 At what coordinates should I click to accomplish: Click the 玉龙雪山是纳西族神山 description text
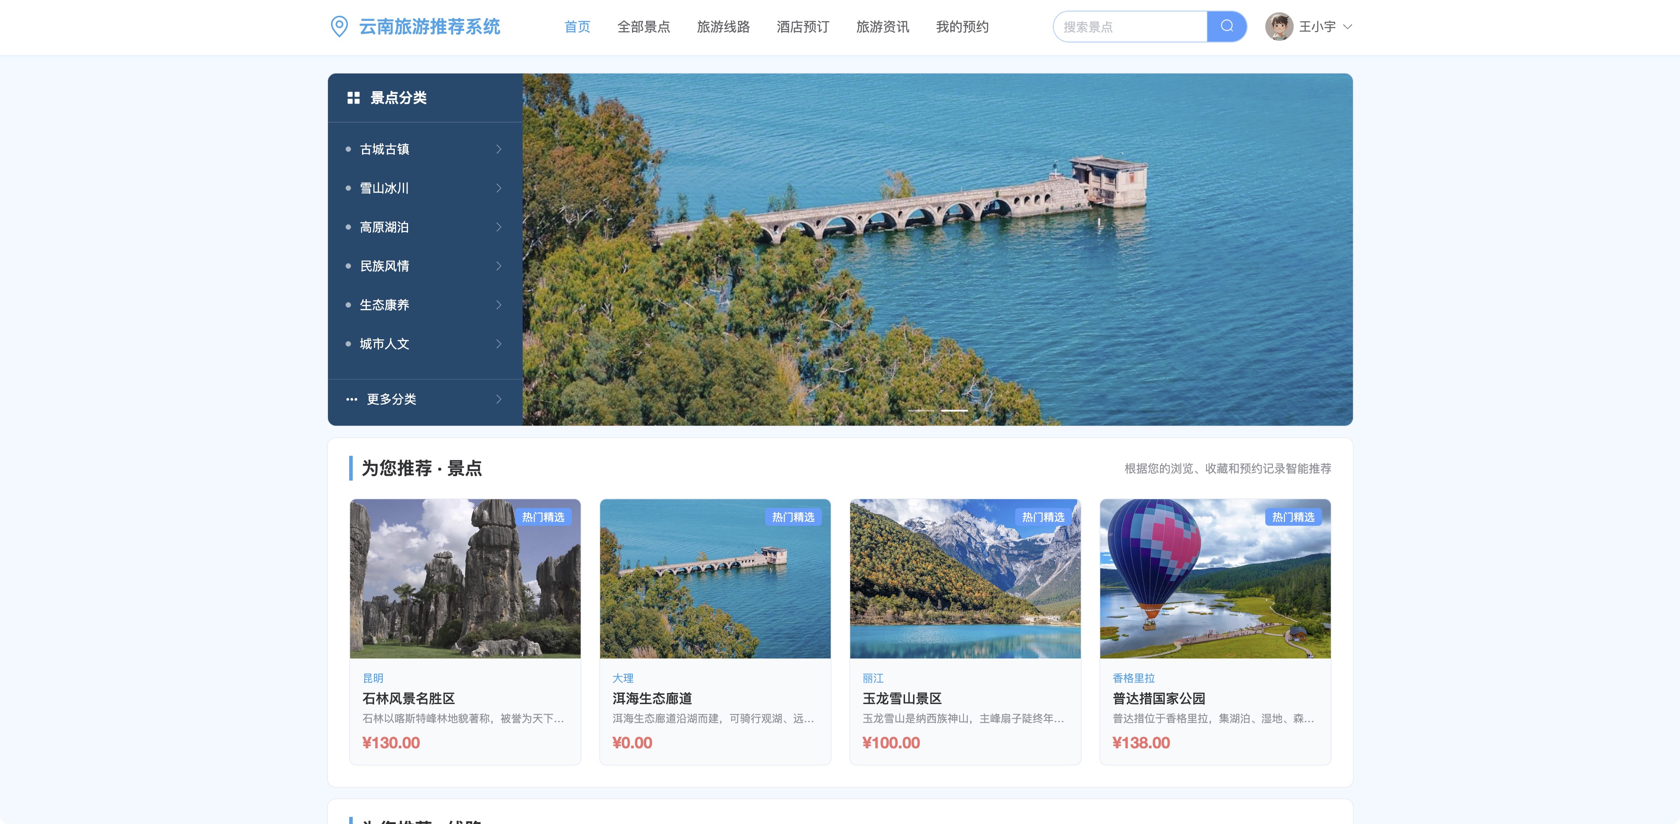coord(963,718)
